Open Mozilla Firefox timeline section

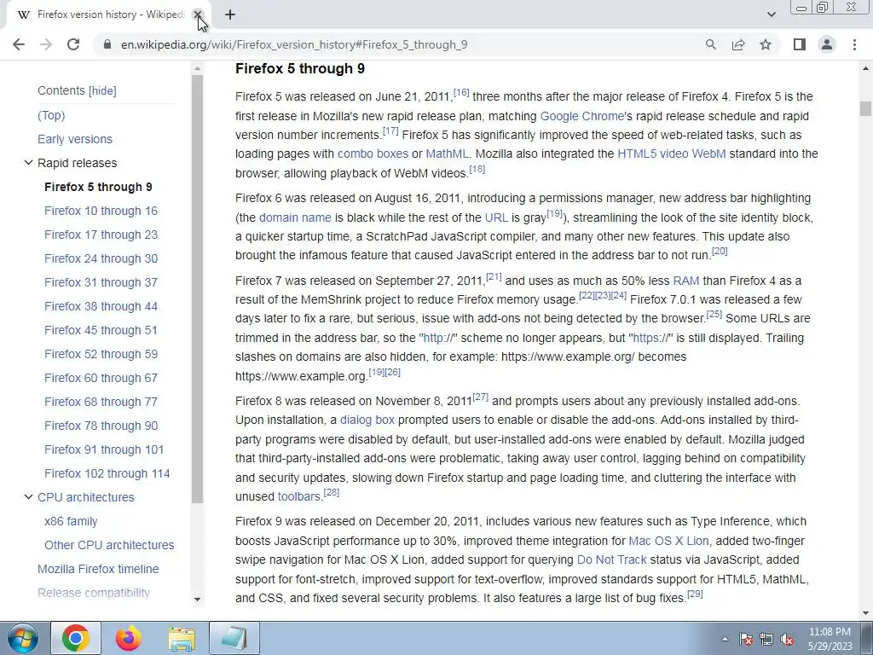point(98,569)
